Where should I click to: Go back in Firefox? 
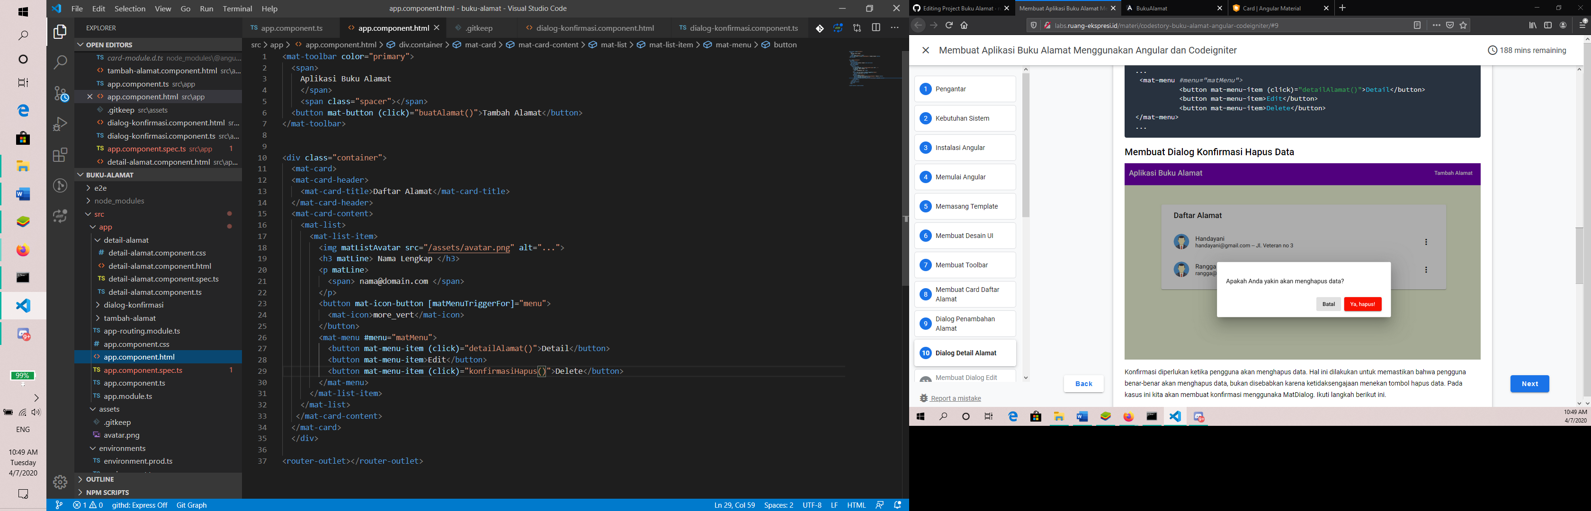919,25
